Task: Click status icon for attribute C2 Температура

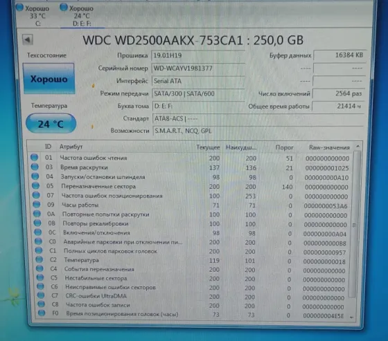Action: [39, 259]
